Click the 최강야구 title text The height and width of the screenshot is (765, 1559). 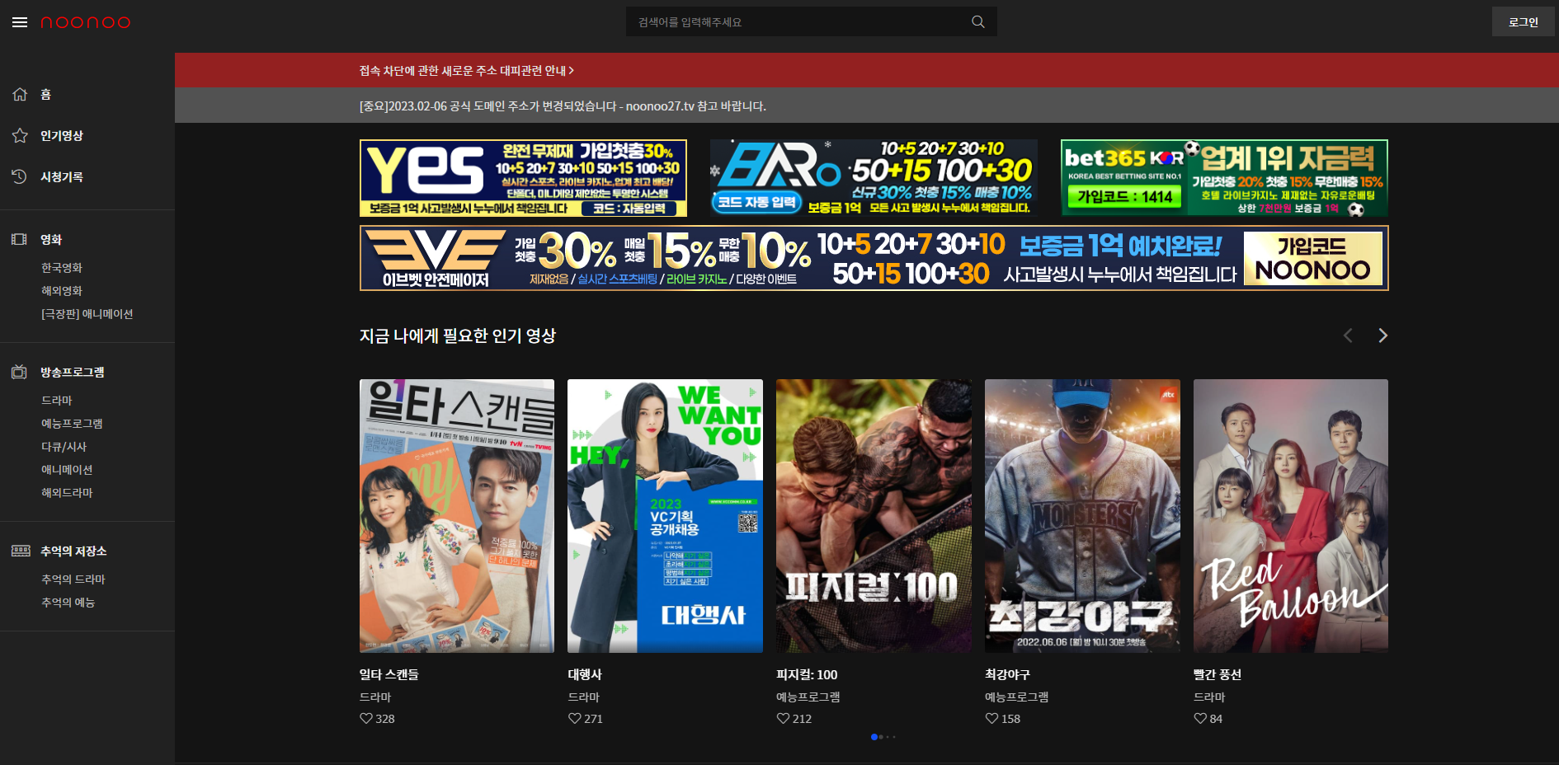[1008, 674]
